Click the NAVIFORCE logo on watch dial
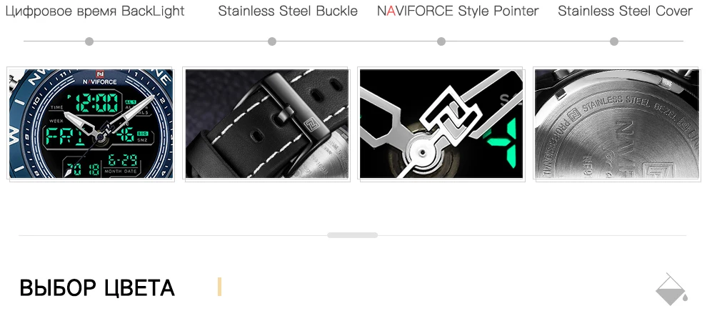Screen dimensions: 707x311 click(x=99, y=78)
